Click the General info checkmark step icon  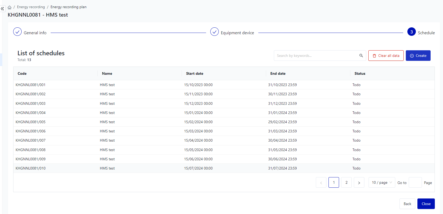(17, 32)
